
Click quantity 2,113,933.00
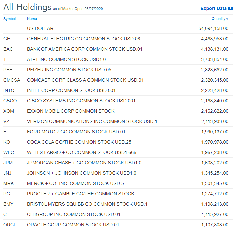(215, 121)
